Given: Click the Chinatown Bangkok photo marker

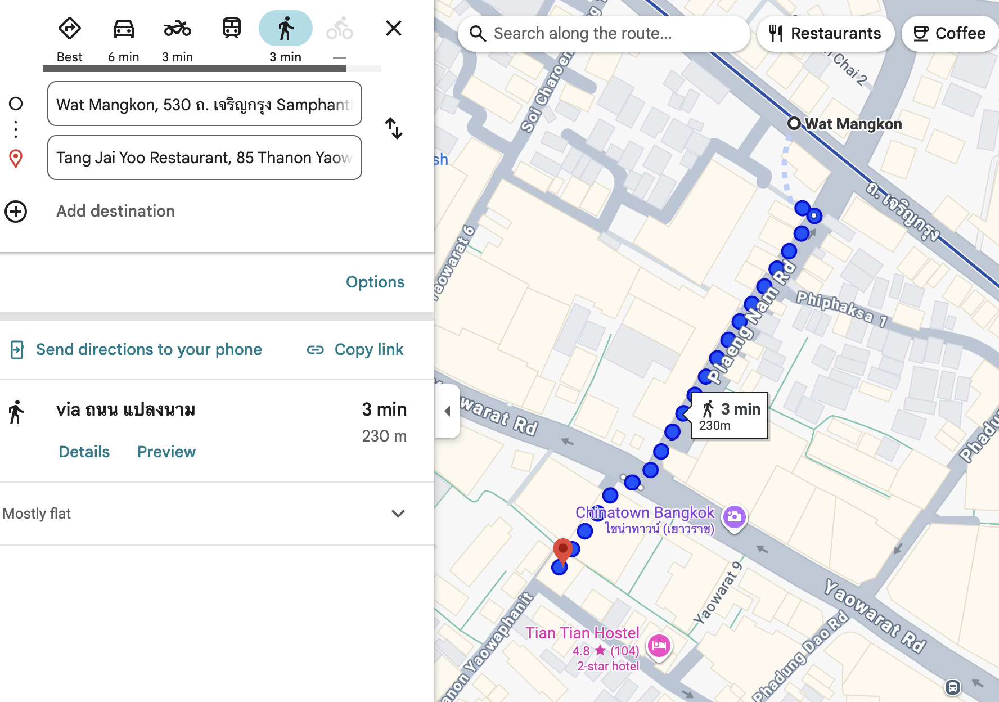Looking at the screenshot, I should [x=734, y=516].
